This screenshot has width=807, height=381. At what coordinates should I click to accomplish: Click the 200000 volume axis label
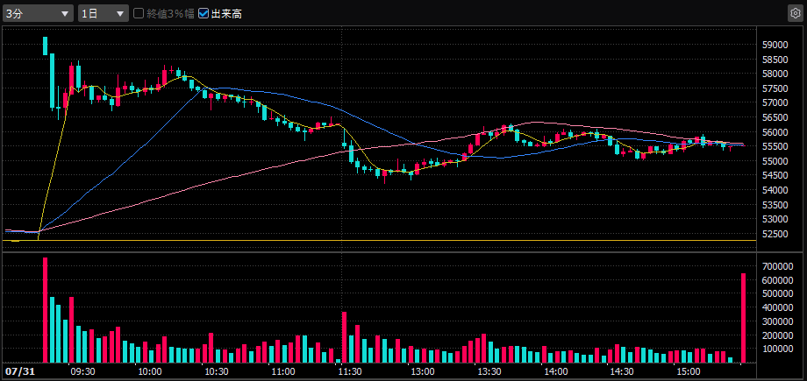click(x=777, y=335)
